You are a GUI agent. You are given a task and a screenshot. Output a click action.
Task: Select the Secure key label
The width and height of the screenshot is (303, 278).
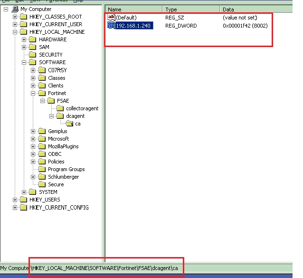pyautogui.click(x=56, y=184)
